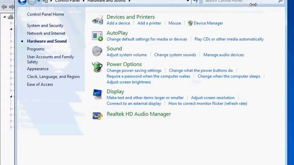Select Hardware and Sound in sidebar

(47, 41)
